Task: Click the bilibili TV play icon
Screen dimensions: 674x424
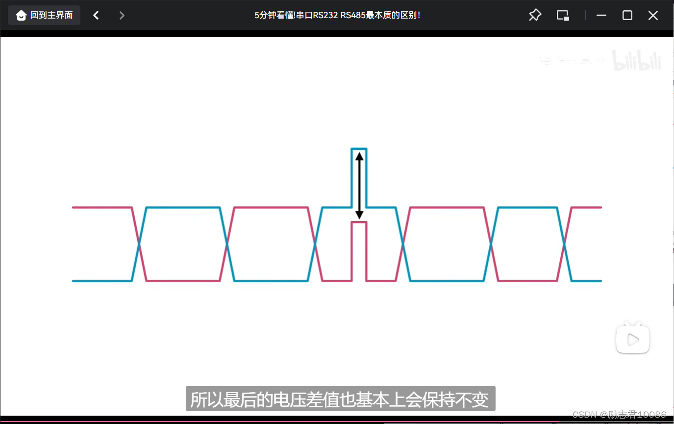Action: click(x=633, y=338)
